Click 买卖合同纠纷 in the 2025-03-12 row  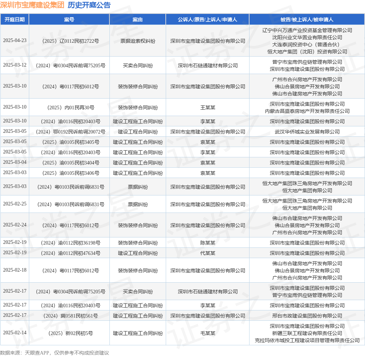(x=138, y=66)
